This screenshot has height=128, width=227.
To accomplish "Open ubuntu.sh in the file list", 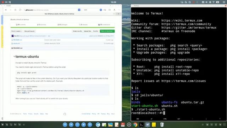I will (17, 43).
